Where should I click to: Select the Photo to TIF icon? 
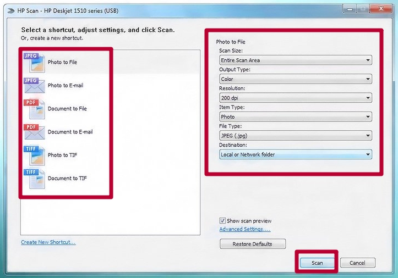coord(35,155)
